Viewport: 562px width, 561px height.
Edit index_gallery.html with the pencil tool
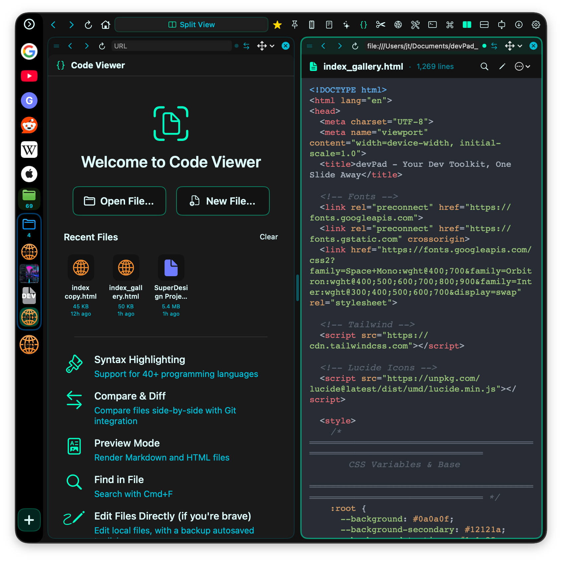(502, 66)
